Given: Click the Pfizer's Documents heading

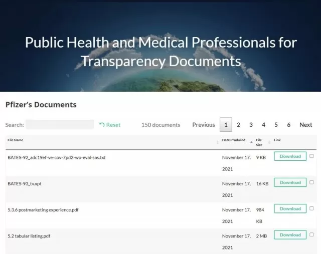Looking at the screenshot, I should click(x=41, y=105).
